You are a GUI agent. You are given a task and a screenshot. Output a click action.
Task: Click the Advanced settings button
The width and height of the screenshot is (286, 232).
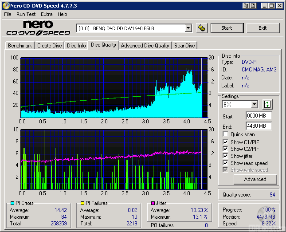point(255,179)
